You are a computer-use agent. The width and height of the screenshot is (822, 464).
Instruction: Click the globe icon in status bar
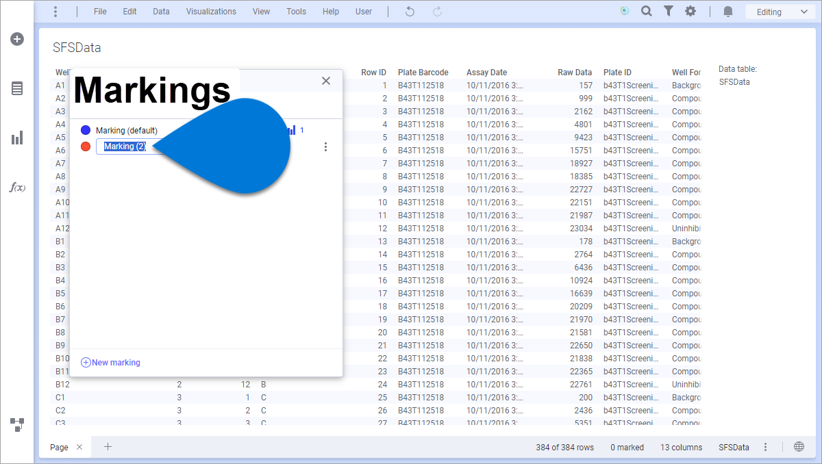click(799, 447)
